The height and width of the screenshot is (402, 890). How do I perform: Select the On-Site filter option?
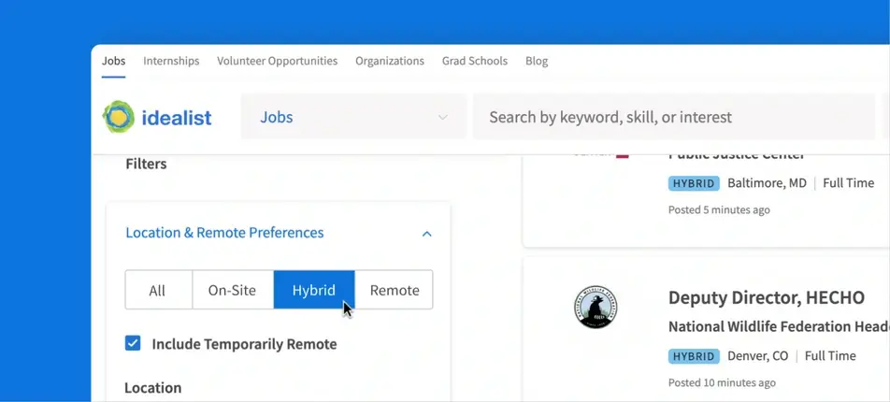[233, 290]
